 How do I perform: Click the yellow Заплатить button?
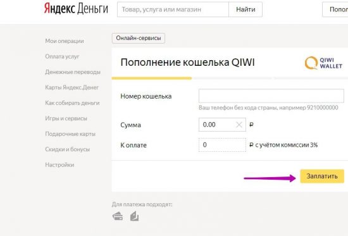tap(322, 177)
